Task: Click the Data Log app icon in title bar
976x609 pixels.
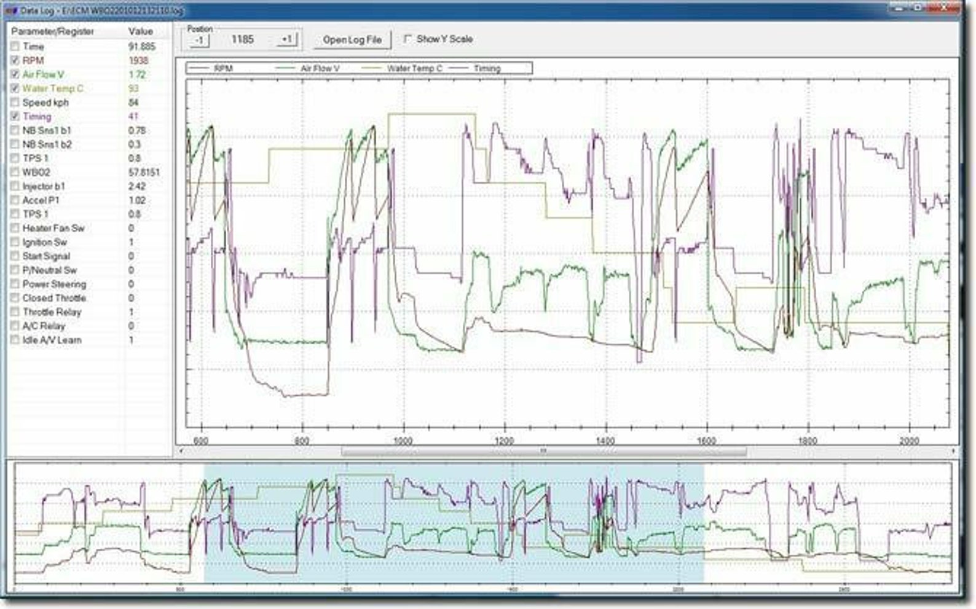Action: pos(12,10)
